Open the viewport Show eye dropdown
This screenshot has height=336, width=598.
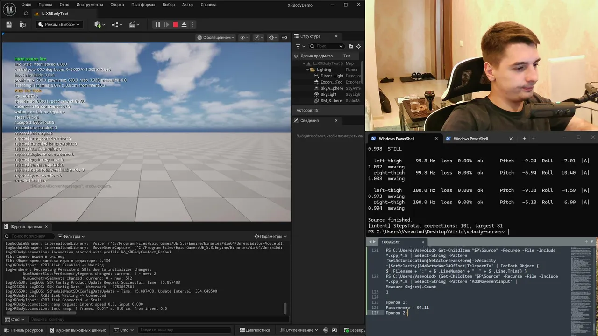pos(244,37)
